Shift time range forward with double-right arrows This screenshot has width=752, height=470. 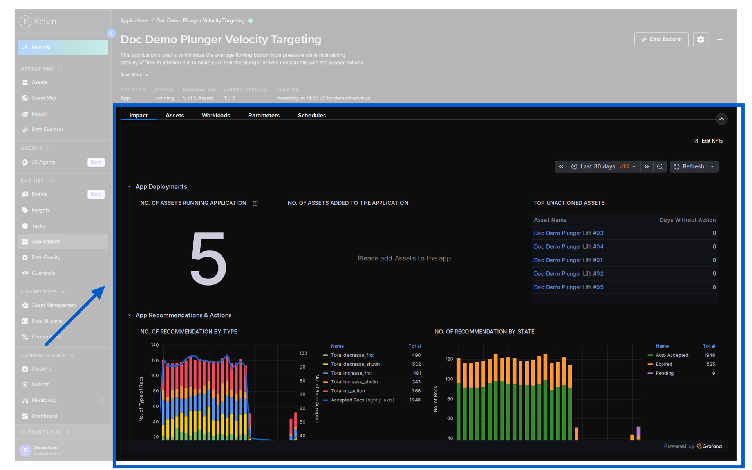(x=647, y=166)
